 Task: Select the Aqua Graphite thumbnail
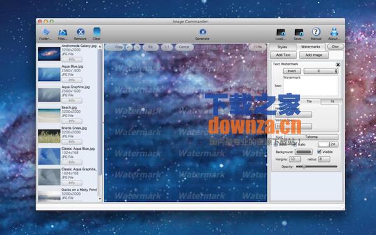[49, 95]
